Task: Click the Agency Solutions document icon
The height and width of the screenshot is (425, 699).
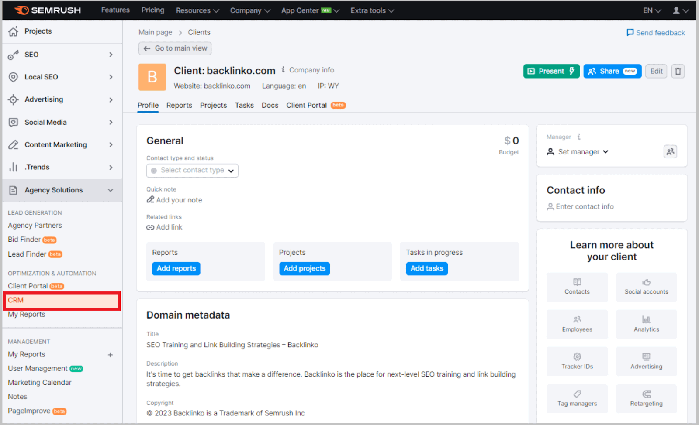Action: [x=14, y=190]
